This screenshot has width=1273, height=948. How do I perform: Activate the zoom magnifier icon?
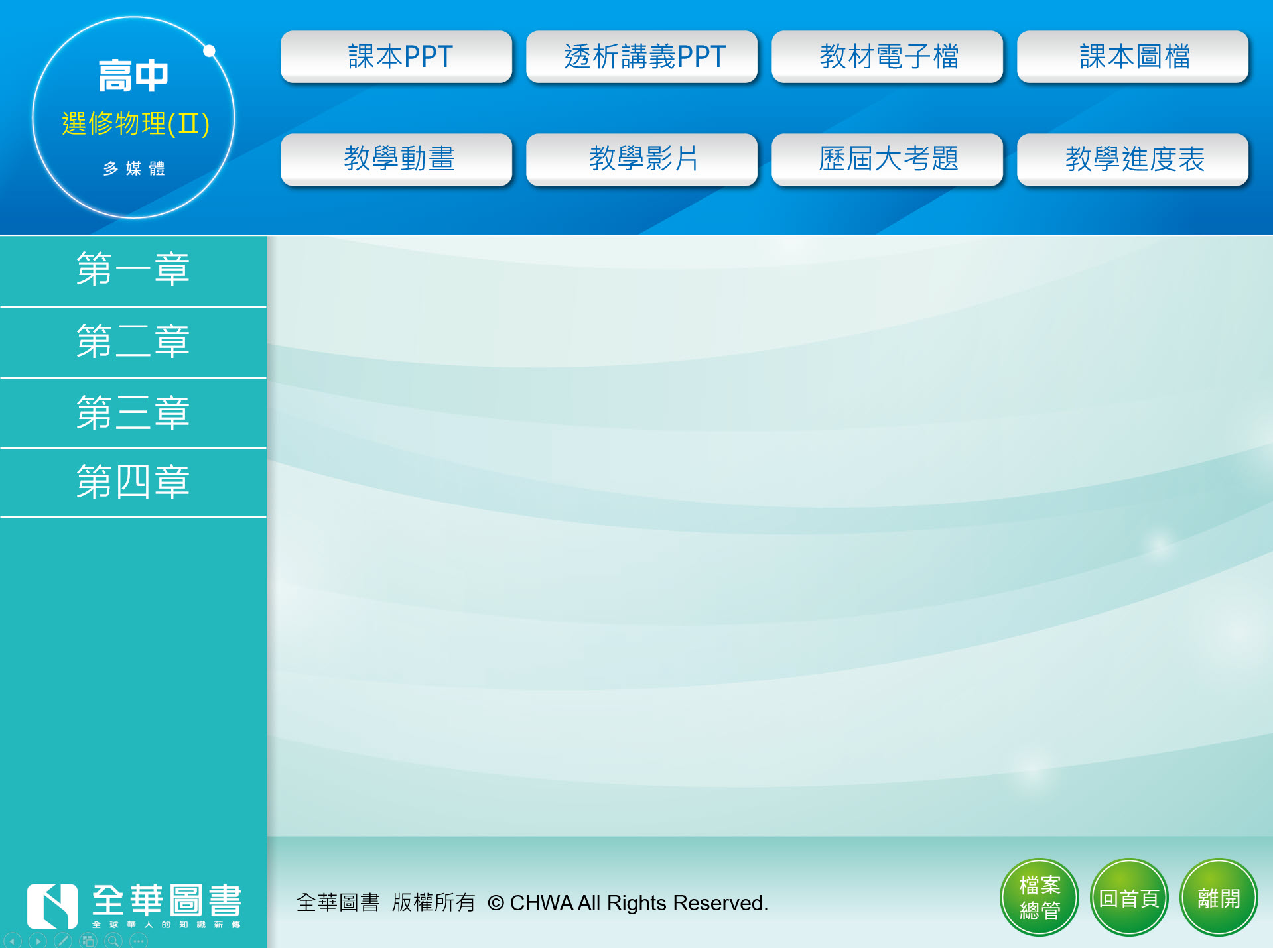click(113, 941)
